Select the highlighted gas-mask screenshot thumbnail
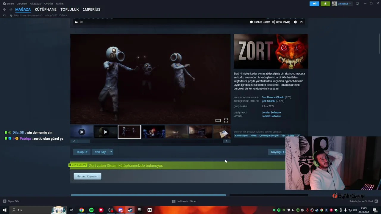 click(x=129, y=132)
